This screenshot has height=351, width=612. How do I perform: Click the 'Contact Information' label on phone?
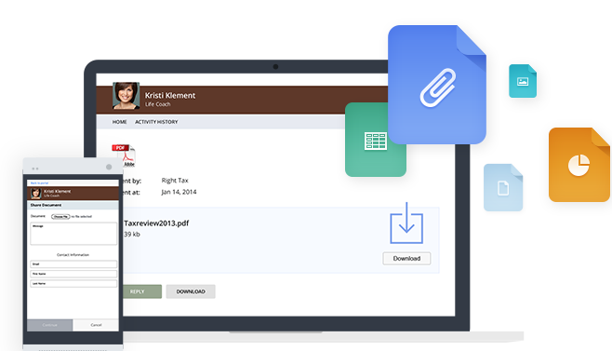[x=73, y=255]
